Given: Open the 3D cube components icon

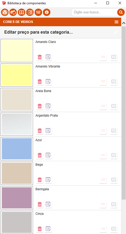Looking at the screenshot, I should click(5, 12).
